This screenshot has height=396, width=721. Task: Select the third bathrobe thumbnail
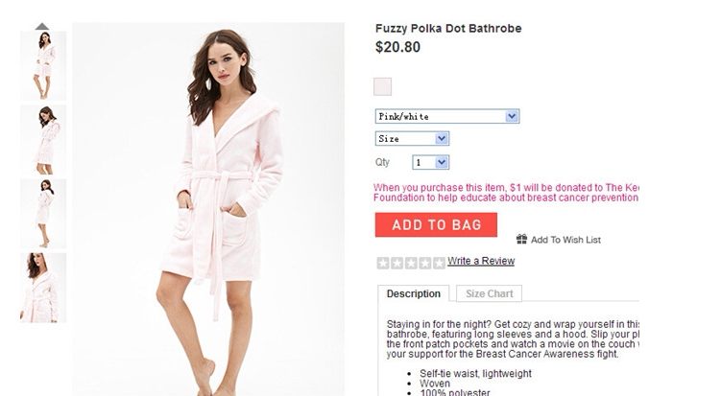click(x=43, y=213)
